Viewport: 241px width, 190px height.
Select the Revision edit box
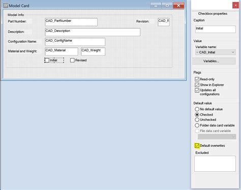coord(164,22)
